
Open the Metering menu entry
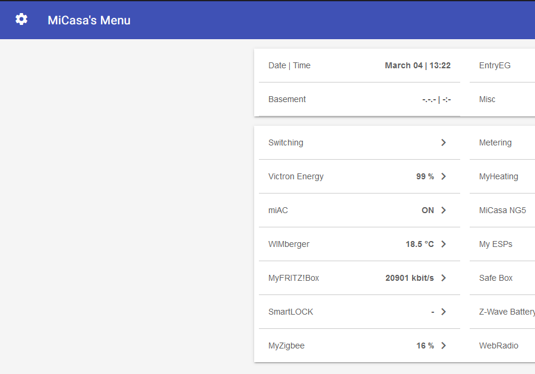pyautogui.click(x=495, y=142)
